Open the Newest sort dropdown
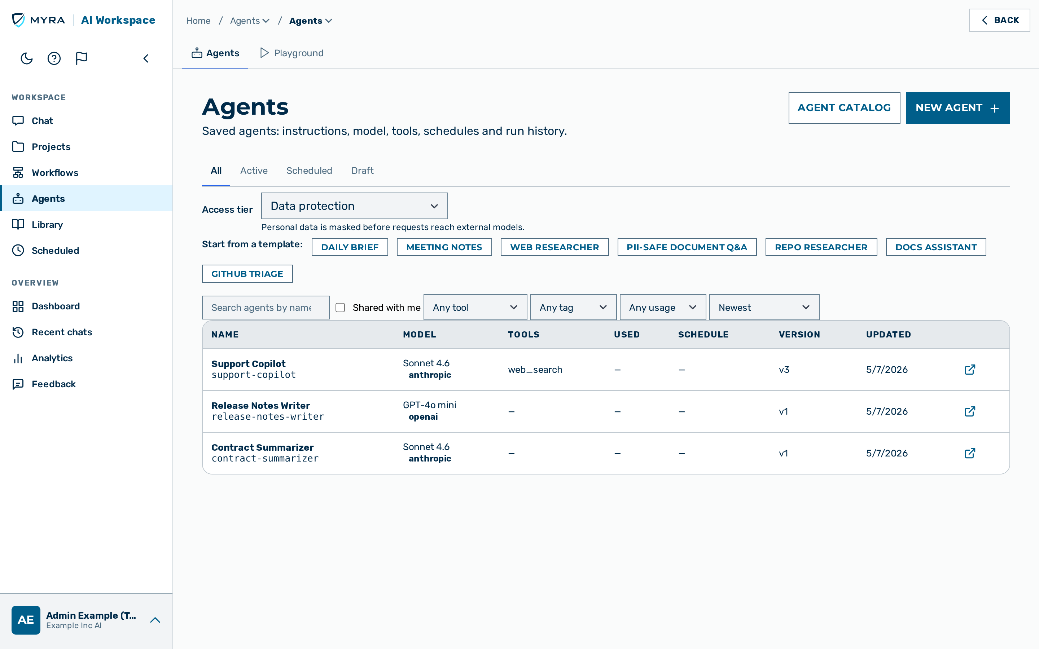Viewport: 1039px width, 649px height. (764, 307)
